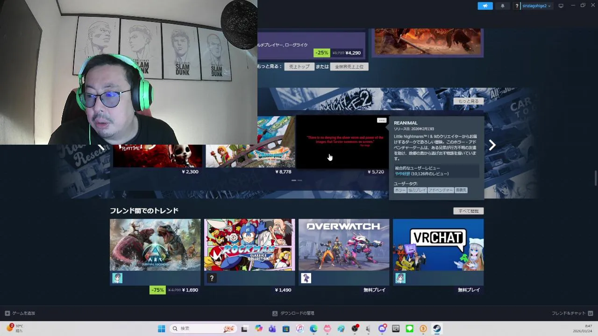598x336 pixels.
Task: Click -25% discount badge near ¥4,290
Action: point(321,53)
